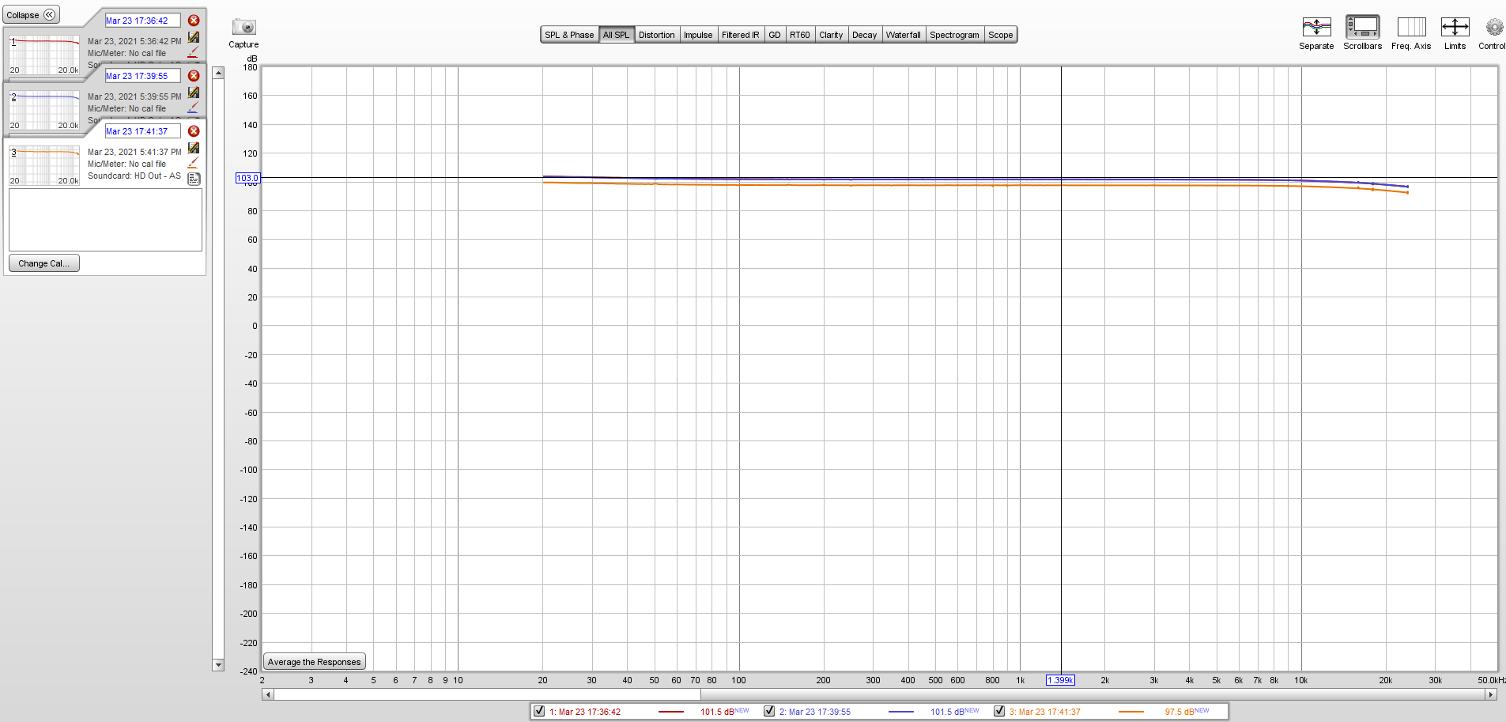
Task: Toggle trace 2: Mar 23 17:39:55 checkbox
Action: point(769,711)
